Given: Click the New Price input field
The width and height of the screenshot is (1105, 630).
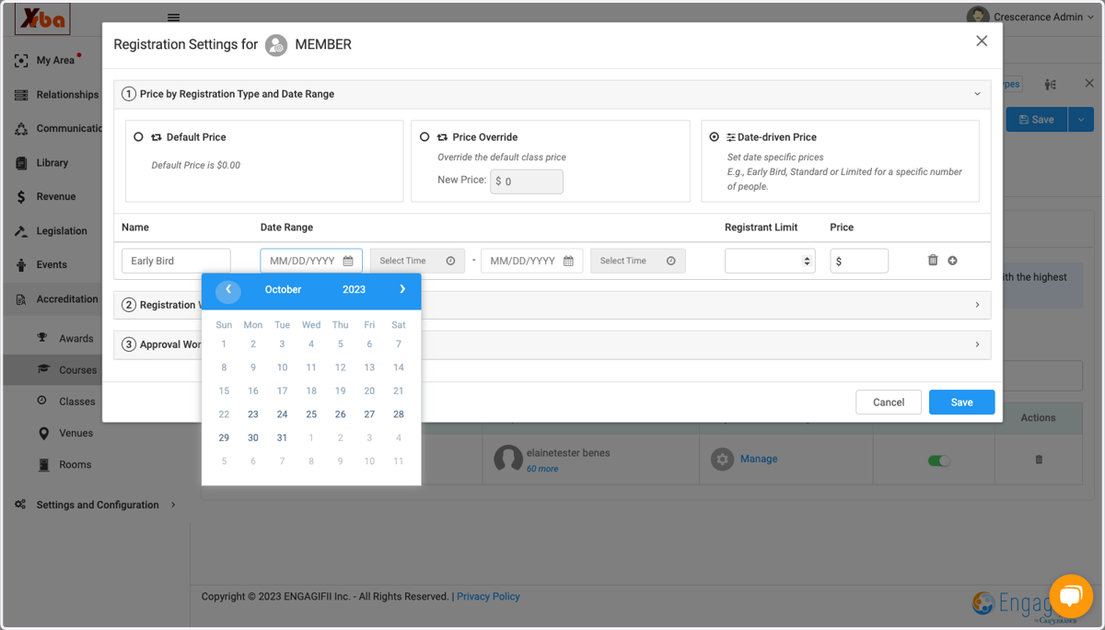Looking at the screenshot, I should (527, 181).
